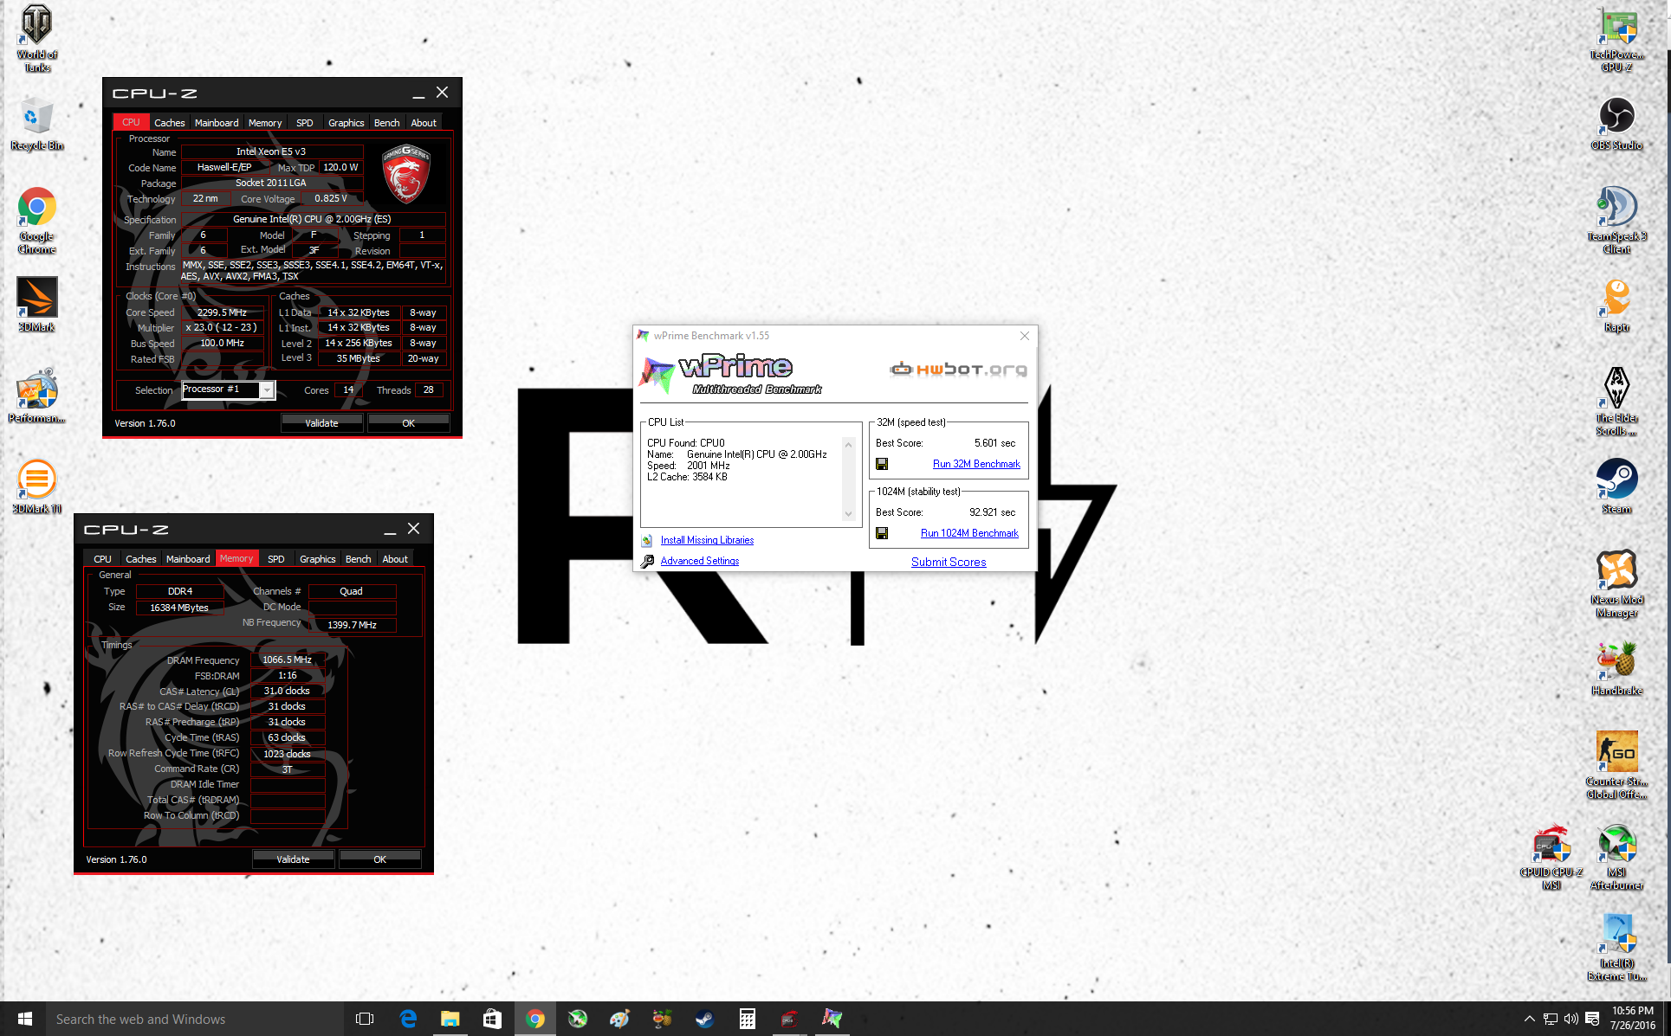
Task: Open Nexus Mod Manager shortcut
Action: [x=1616, y=583]
